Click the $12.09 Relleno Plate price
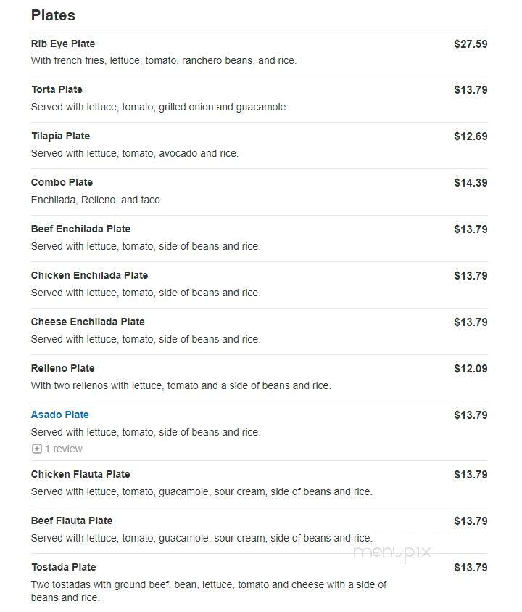This screenshot has width=522, height=612. click(471, 369)
